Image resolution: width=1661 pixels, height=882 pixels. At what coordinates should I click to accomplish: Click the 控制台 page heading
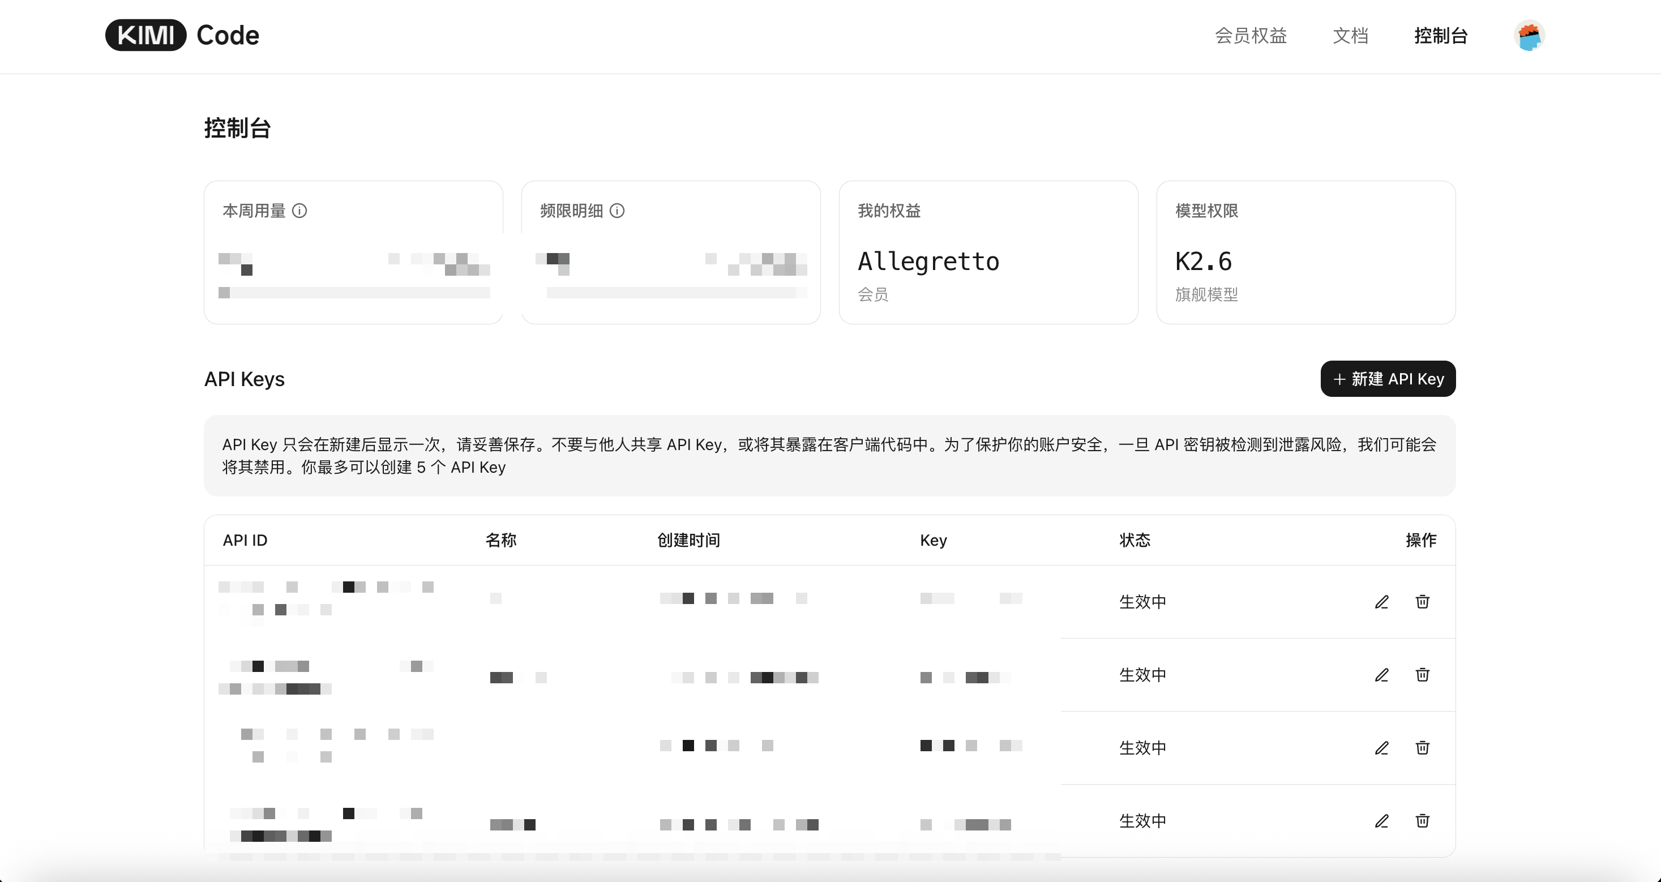click(x=237, y=128)
